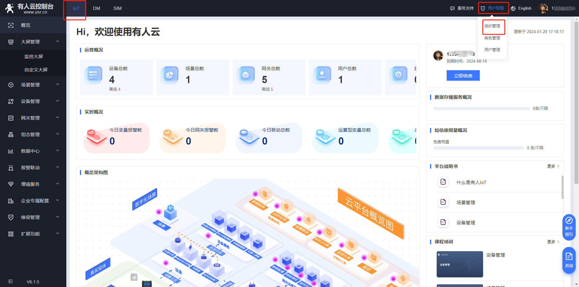This screenshot has height=287, width=579.
Task: Select 角色管理 from the dropdown menu
Action: pos(492,38)
